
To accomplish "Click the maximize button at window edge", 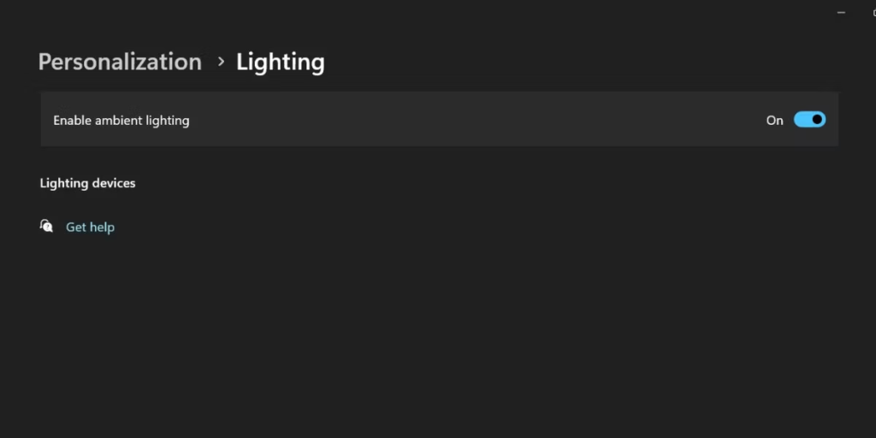I will click(x=873, y=12).
